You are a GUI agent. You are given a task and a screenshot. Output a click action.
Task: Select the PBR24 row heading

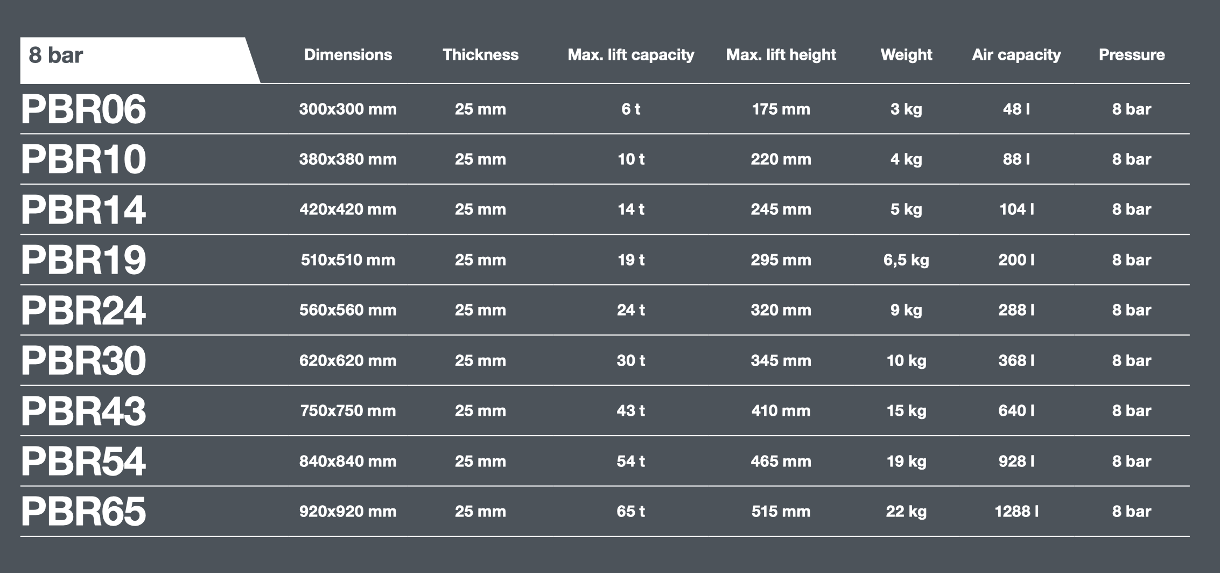pos(83,310)
